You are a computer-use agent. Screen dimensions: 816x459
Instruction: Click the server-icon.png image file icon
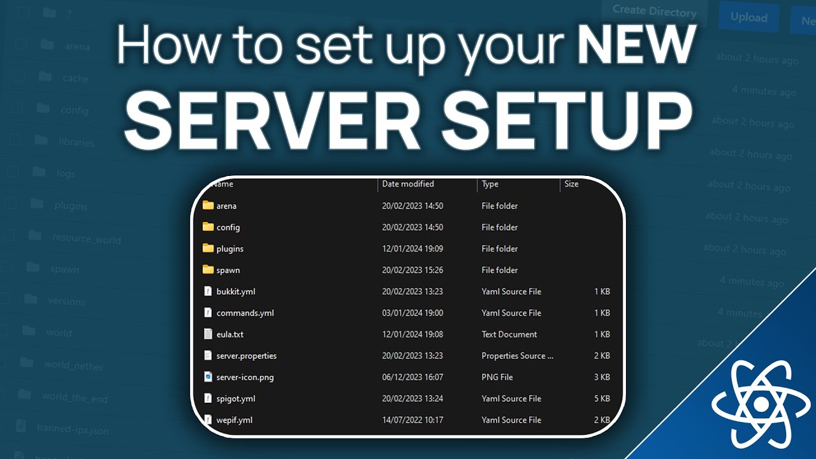(208, 377)
